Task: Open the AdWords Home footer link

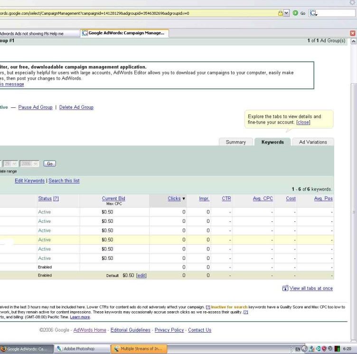Action: pyautogui.click(x=90, y=330)
